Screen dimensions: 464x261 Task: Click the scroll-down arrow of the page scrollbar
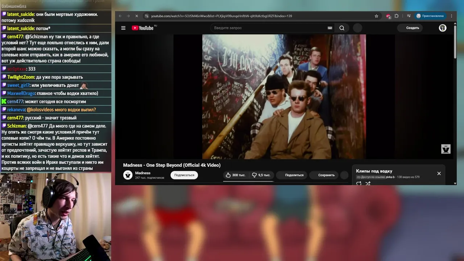coord(455,183)
